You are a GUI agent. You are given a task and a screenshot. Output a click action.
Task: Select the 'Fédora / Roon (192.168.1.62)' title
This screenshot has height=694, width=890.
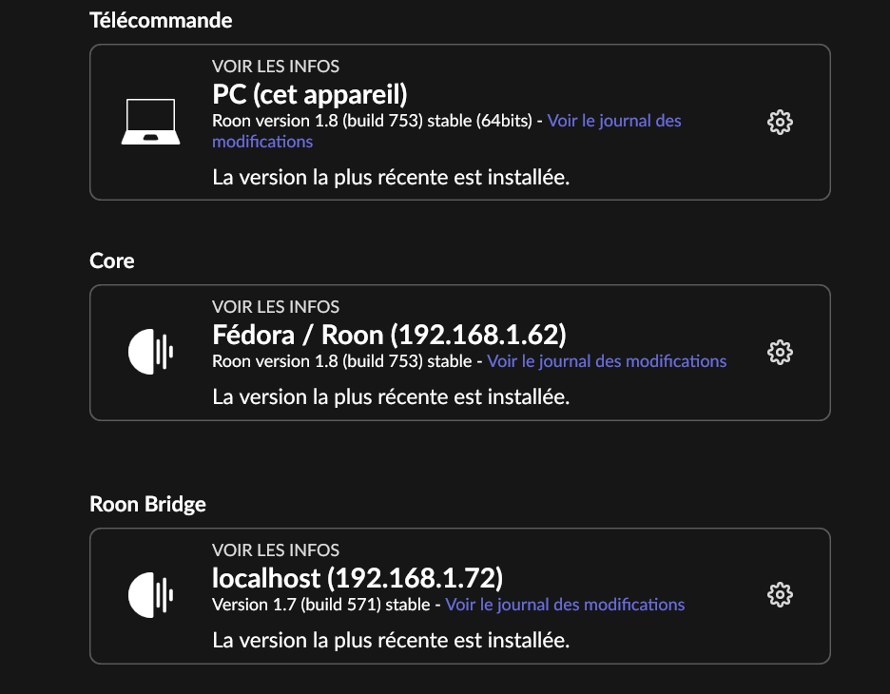pos(389,335)
